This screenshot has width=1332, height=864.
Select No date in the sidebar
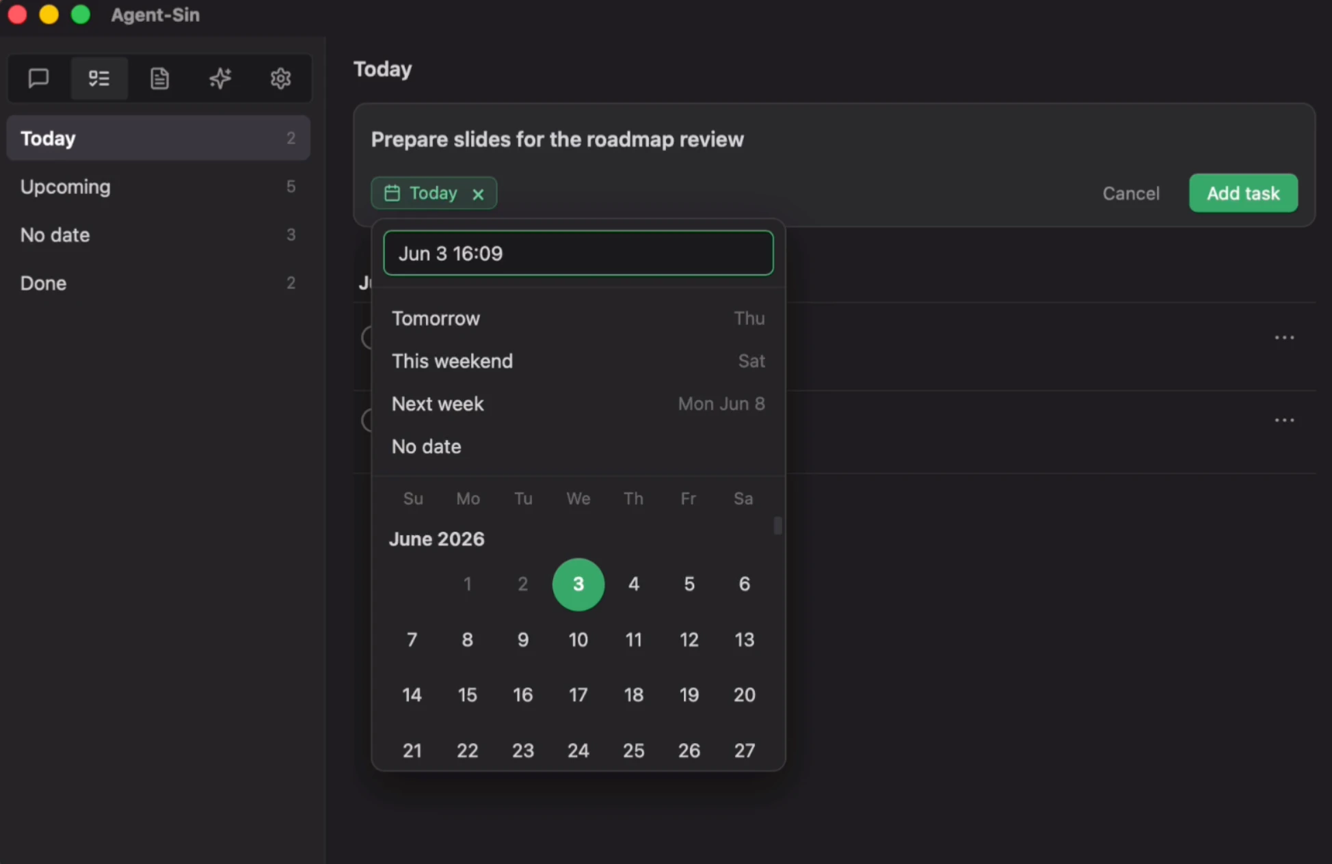(x=158, y=235)
